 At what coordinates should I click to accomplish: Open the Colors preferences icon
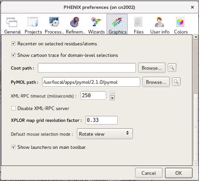tap(181, 24)
